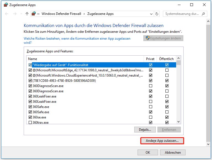Screen dimensions: 212x160
Task: Click the Systemsteuerung search field
Action: click(185, 14)
